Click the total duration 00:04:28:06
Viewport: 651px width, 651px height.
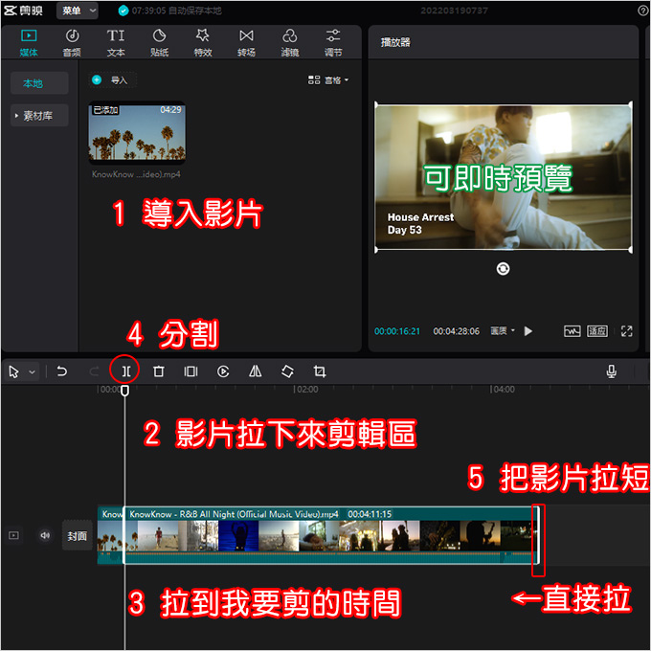click(456, 331)
